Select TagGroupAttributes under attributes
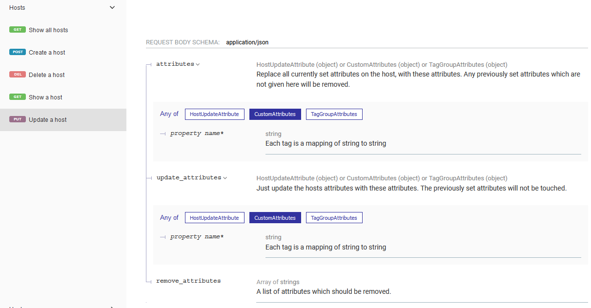 point(334,114)
